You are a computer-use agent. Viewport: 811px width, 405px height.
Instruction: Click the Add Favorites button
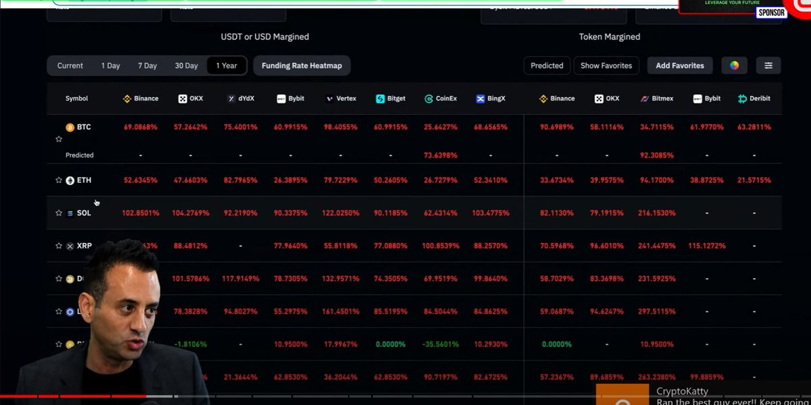[680, 65]
